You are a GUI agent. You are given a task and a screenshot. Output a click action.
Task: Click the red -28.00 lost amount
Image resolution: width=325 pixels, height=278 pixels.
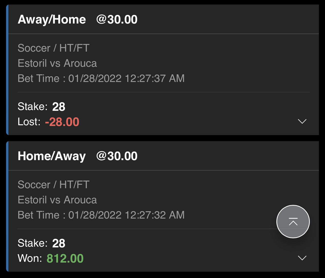[62, 122]
